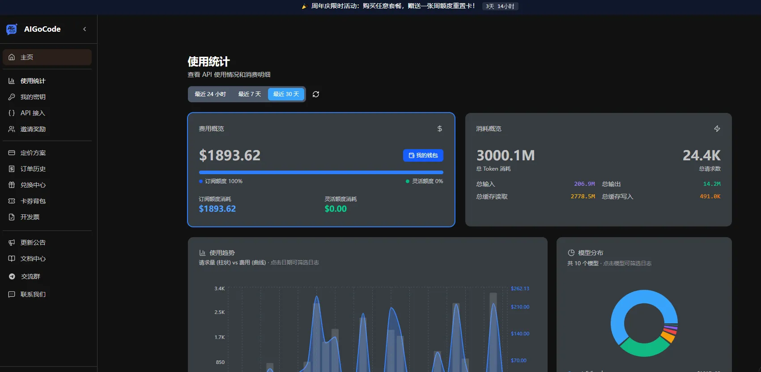Viewport: 761px width, 372px height.
Task: Open 邀请奖励 via its people icon
Action: 12,129
